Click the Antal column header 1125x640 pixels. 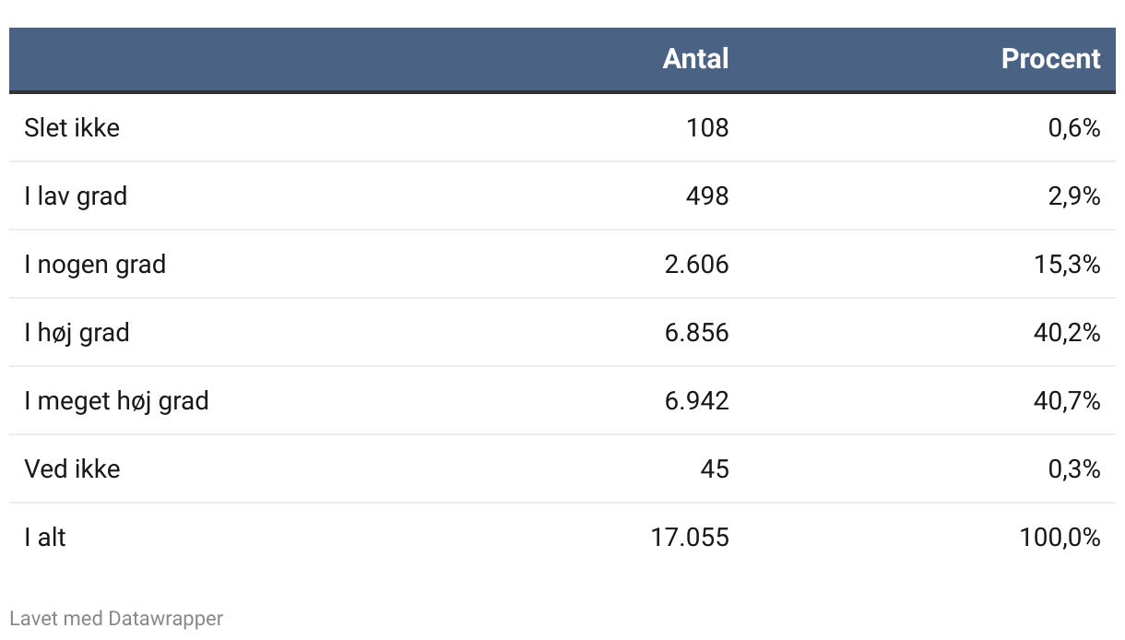pos(695,59)
